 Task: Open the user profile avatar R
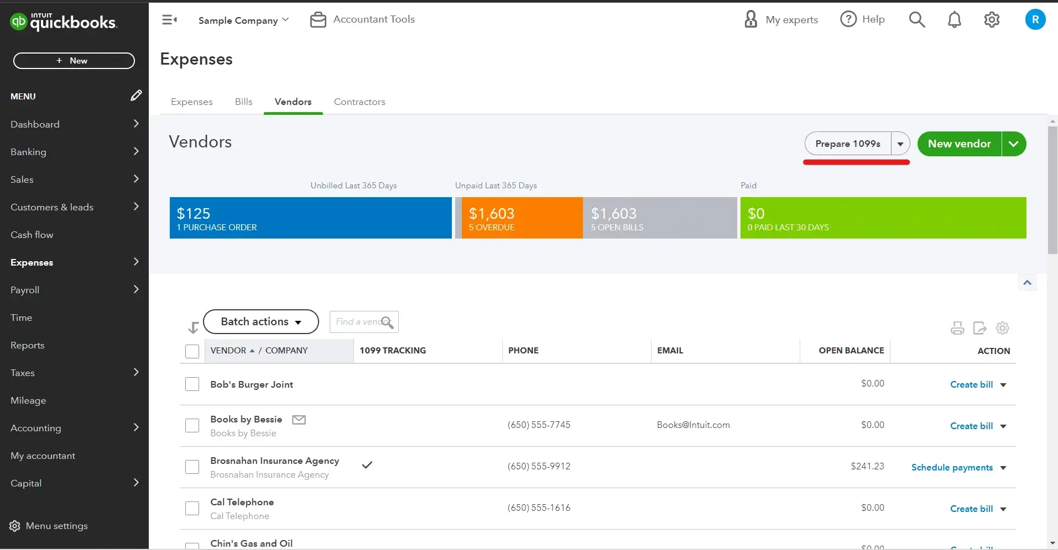pos(1035,19)
